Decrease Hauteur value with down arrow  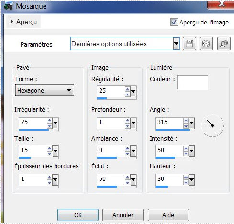tap(186, 183)
